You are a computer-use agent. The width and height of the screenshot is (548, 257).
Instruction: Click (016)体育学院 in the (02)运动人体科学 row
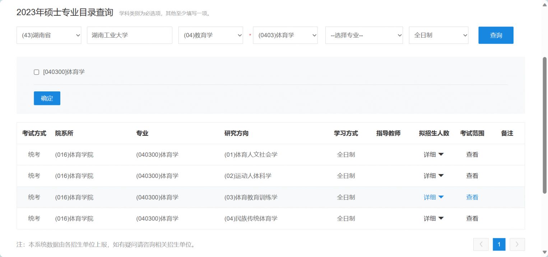click(x=74, y=176)
